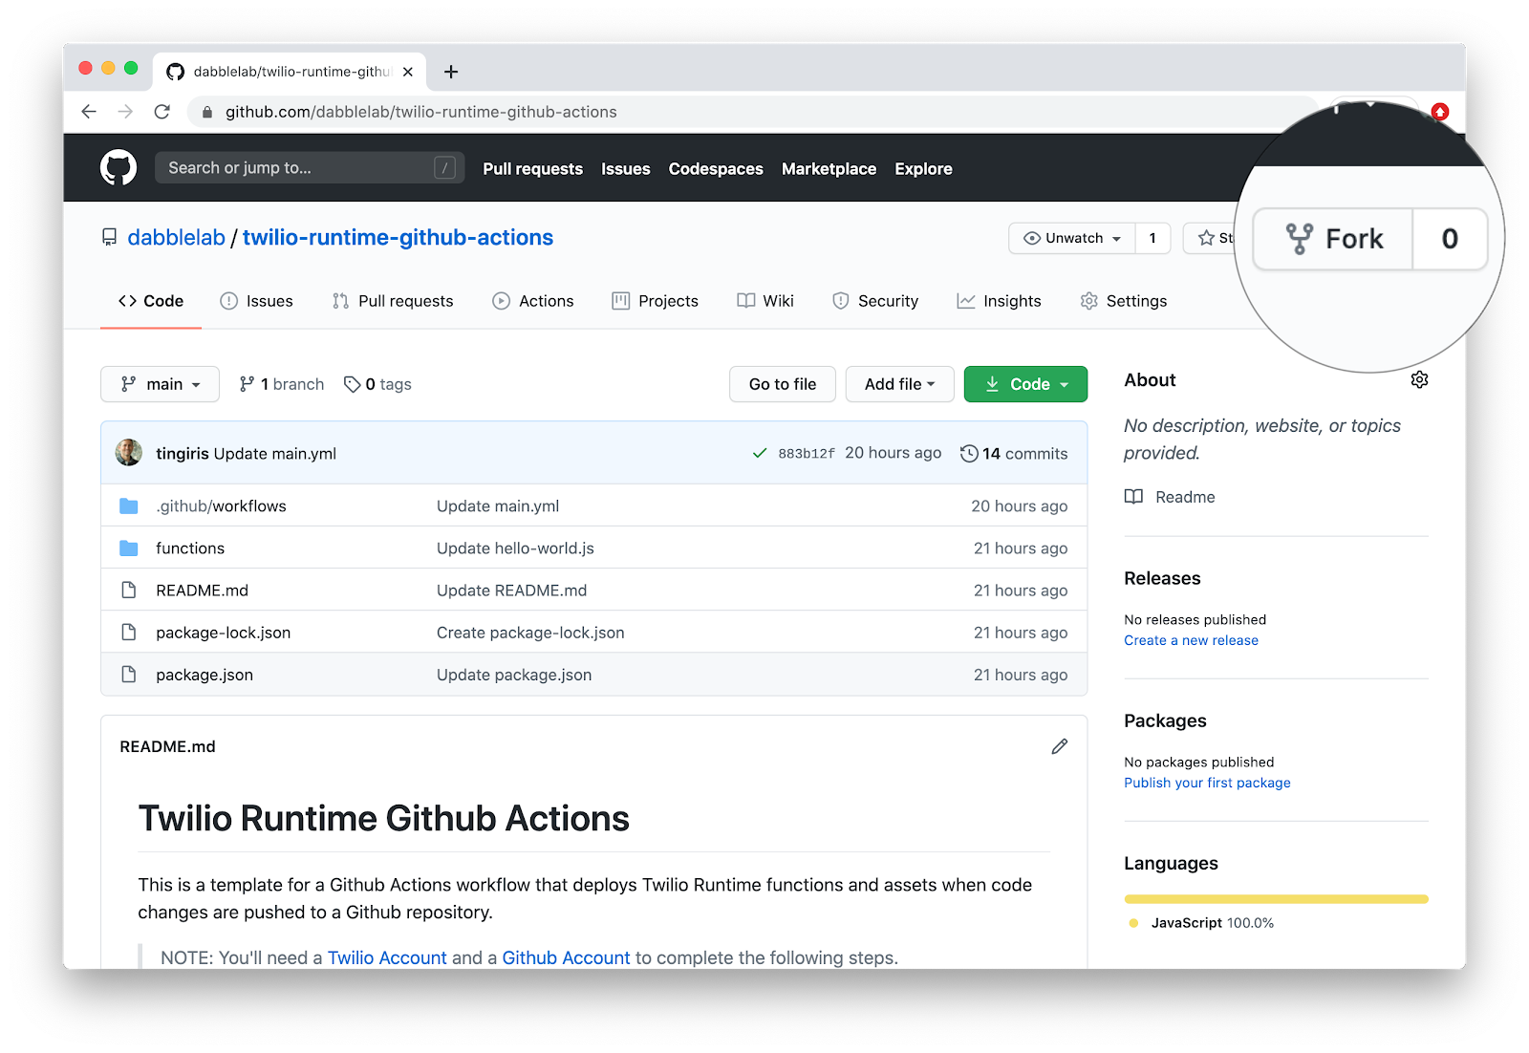
Task: Open a new browser tab
Action: tap(451, 72)
